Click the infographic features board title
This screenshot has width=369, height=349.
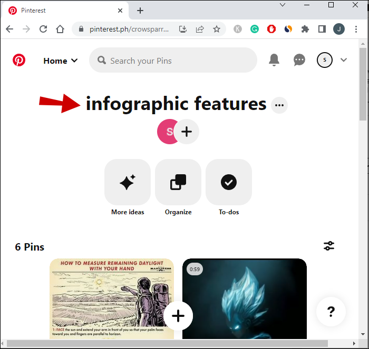(x=176, y=104)
